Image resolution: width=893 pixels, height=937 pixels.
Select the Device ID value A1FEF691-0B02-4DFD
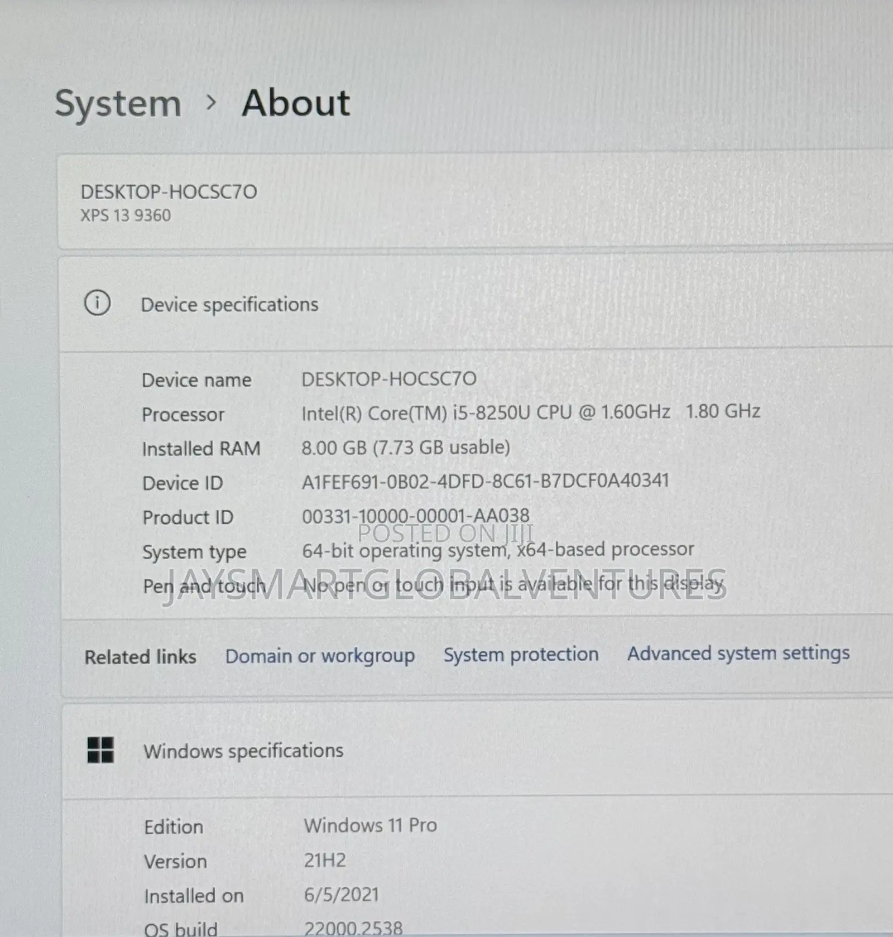485,481
